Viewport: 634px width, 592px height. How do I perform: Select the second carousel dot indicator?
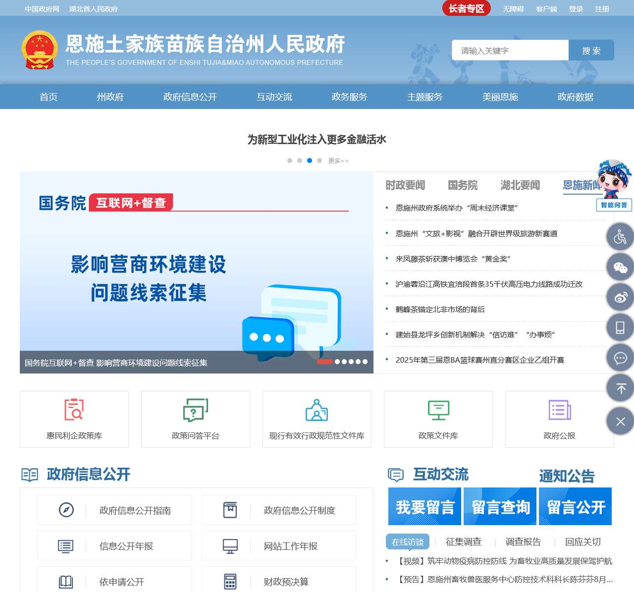point(299,160)
